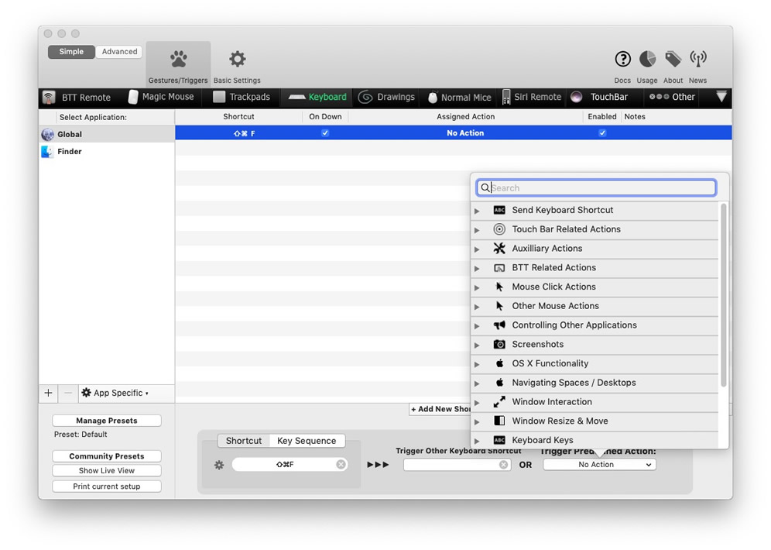Switch to Normal Mice tab
The image size is (771, 550).
pyautogui.click(x=459, y=98)
